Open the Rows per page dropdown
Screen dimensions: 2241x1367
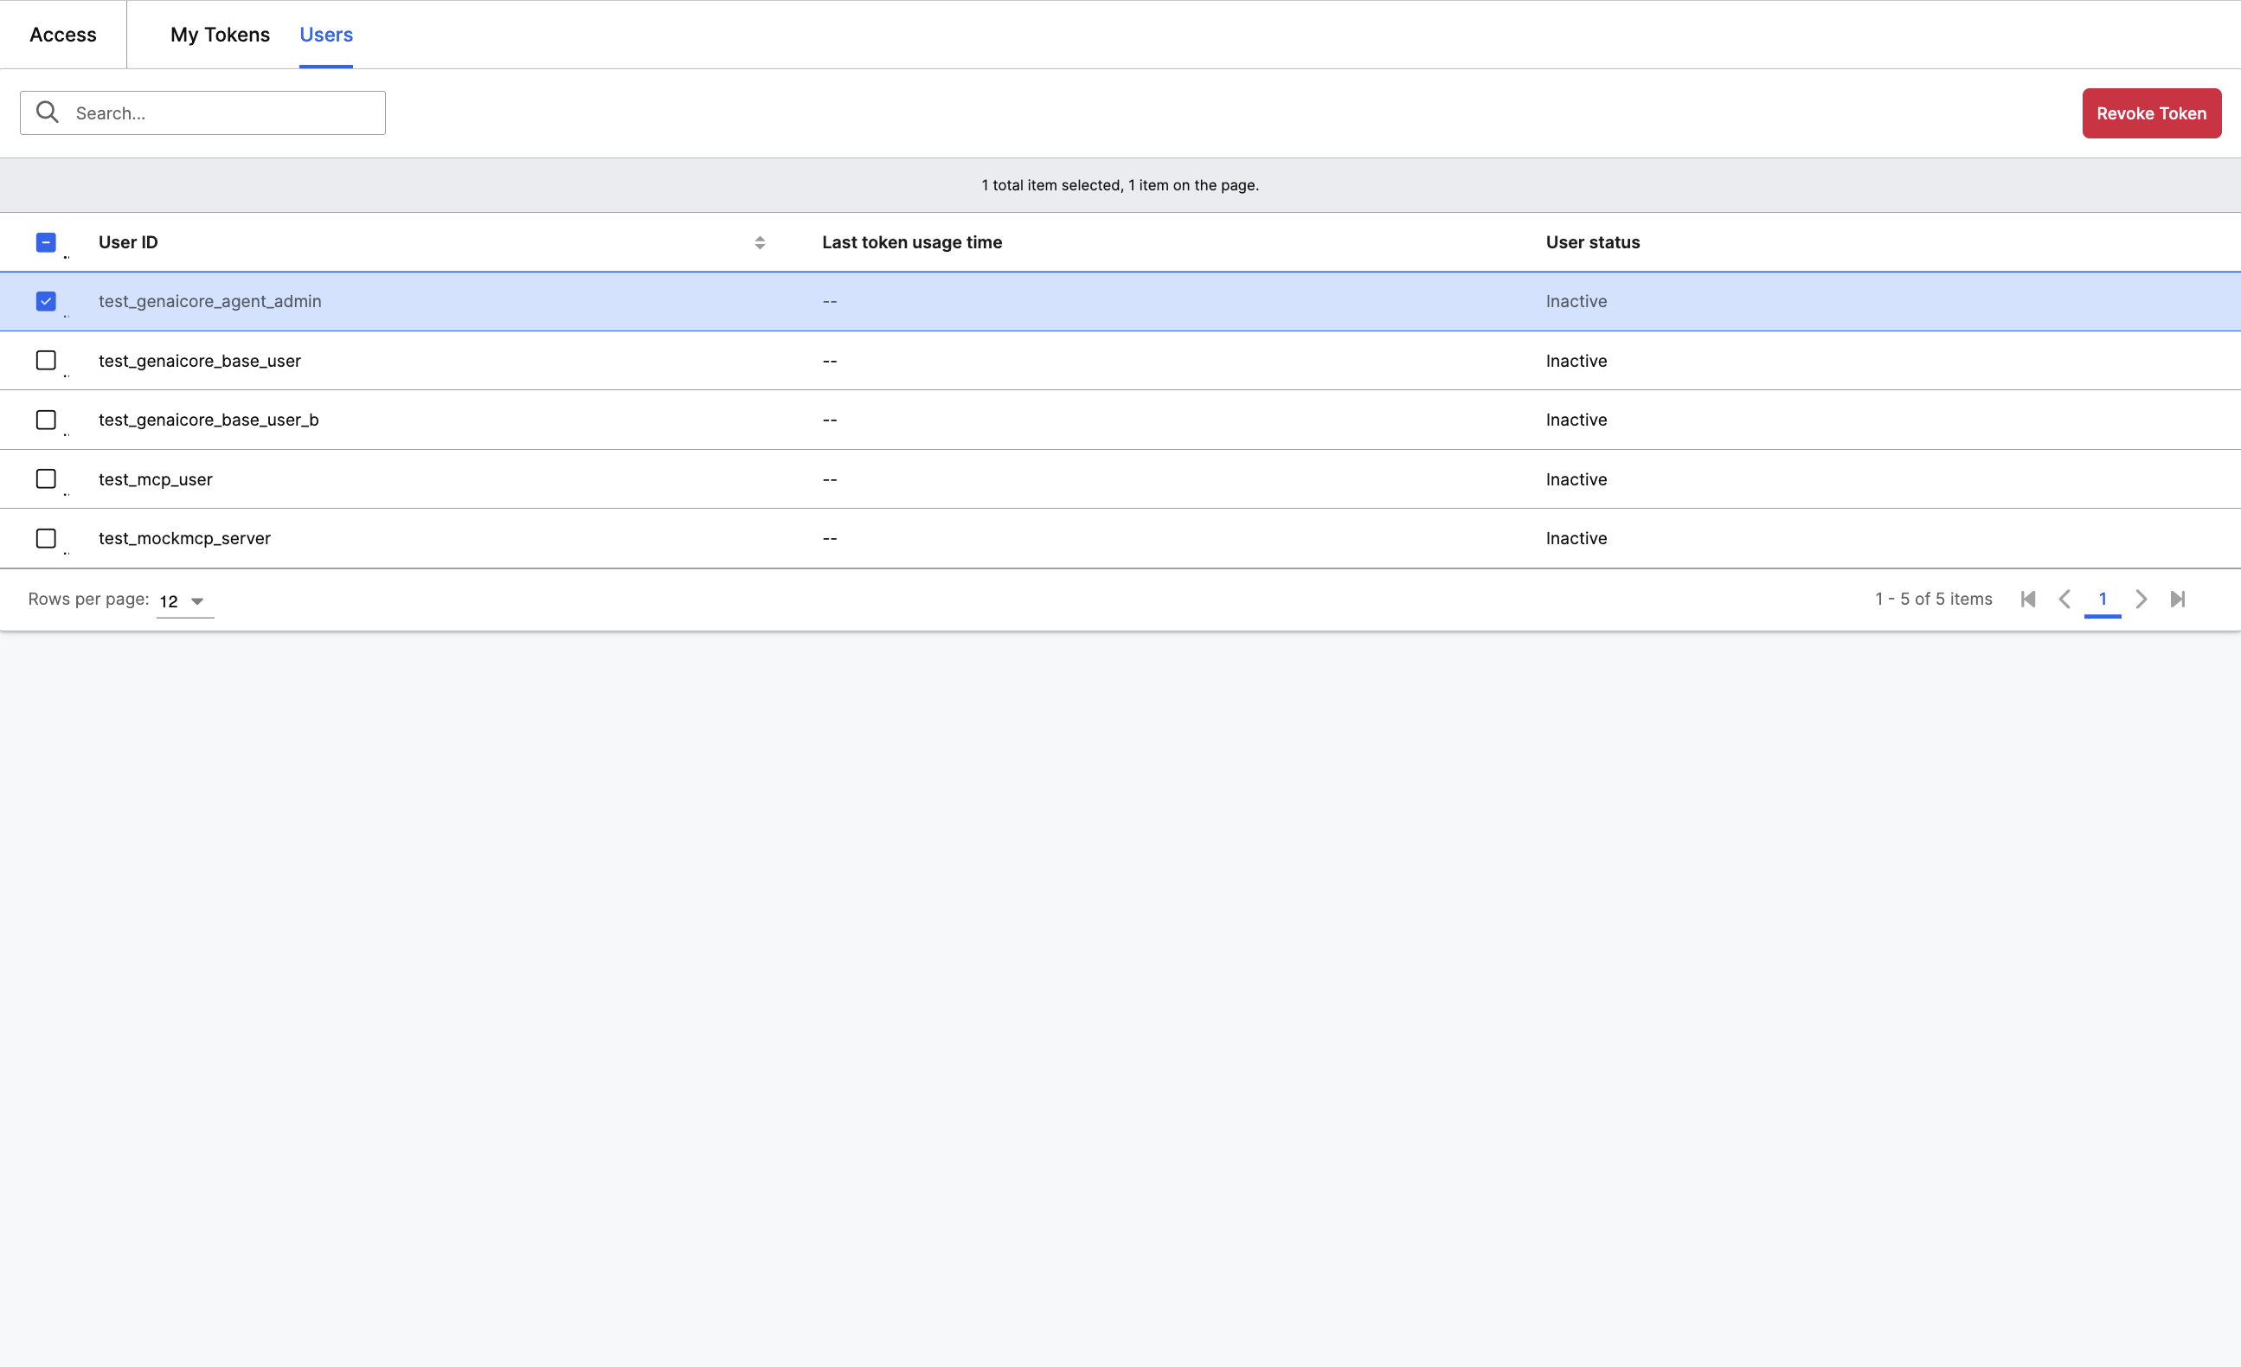tap(184, 600)
